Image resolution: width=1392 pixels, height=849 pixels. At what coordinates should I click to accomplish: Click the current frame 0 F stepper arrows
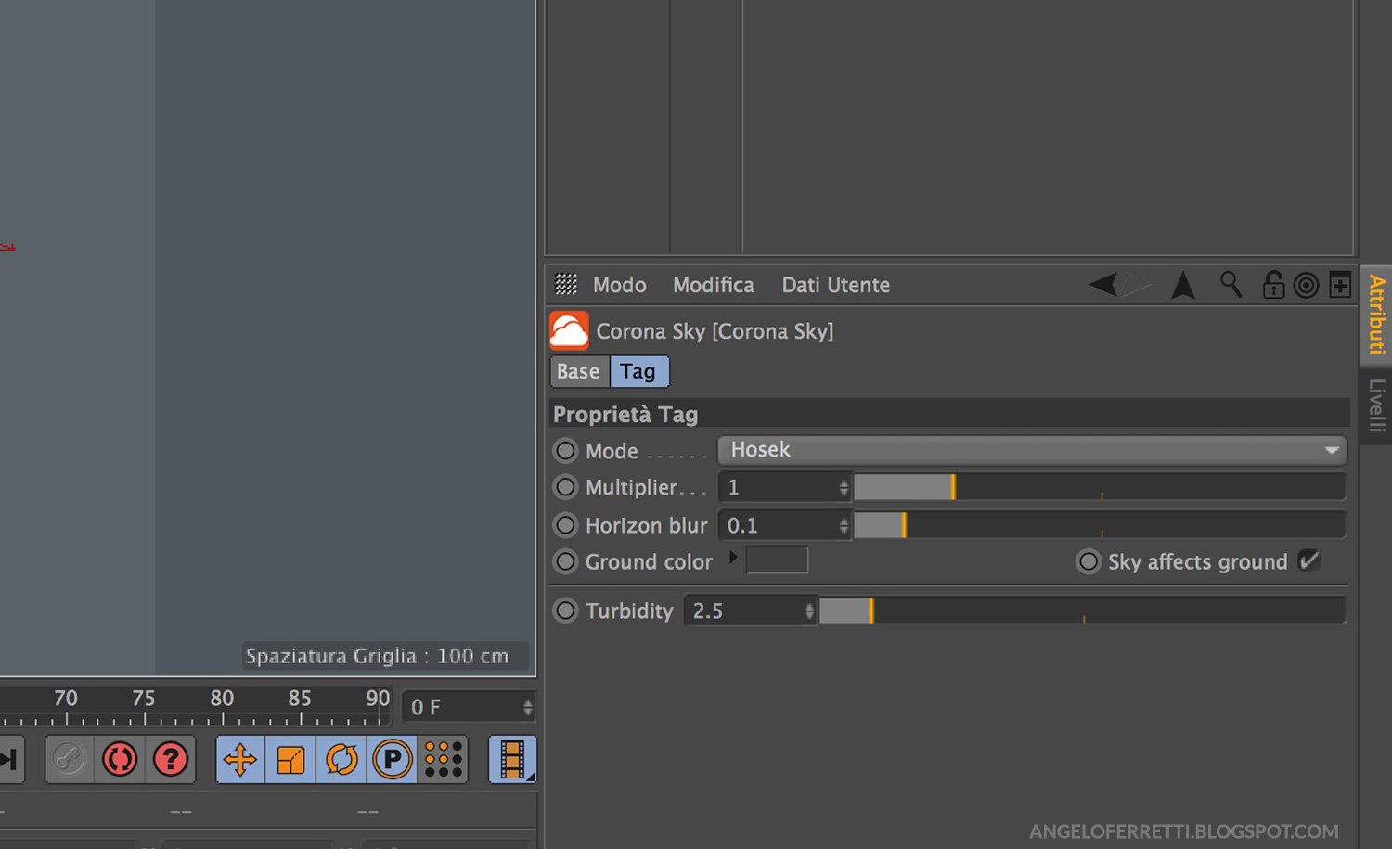click(527, 707)
